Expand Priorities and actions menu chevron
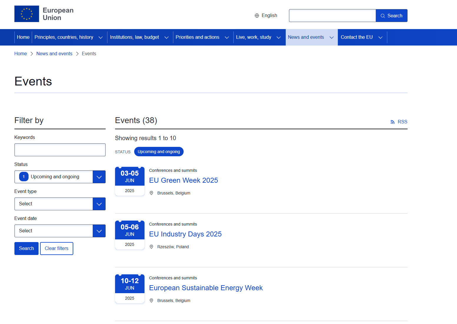The width and height of the screenshot is (457, 324). pyautogui.click(x=227, y=38)
